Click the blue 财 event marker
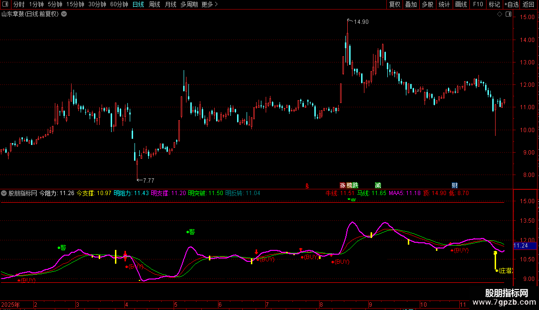539x310 pixels. click(455, 186)
